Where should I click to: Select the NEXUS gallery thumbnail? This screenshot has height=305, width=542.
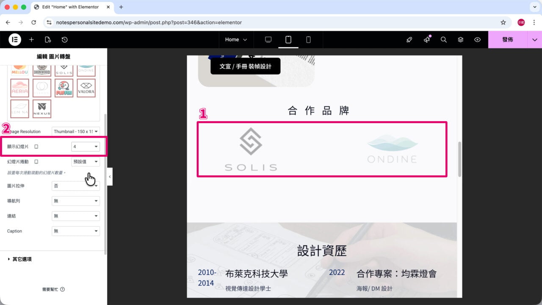pos(42,108)
